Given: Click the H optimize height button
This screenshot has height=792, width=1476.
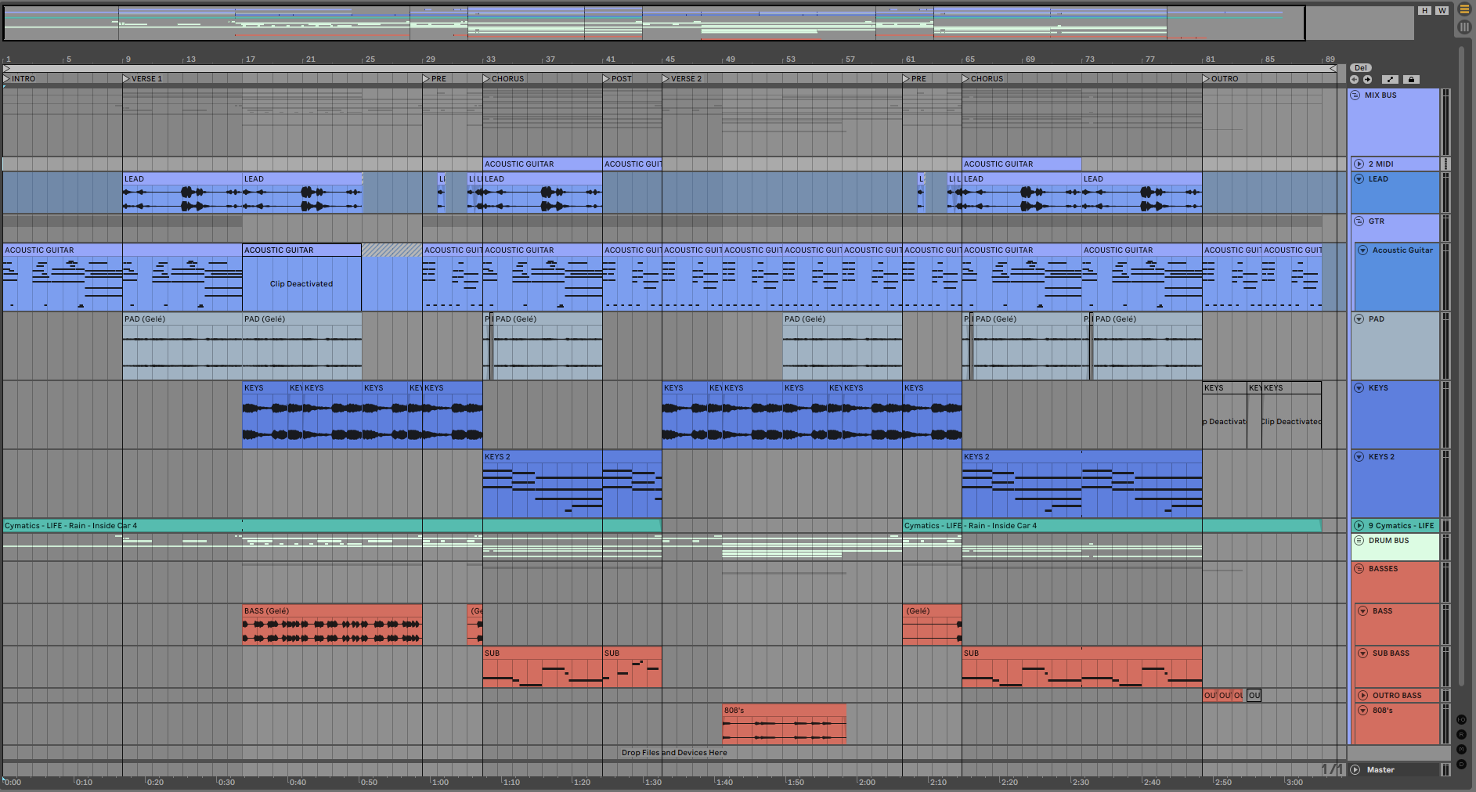Looking at the screenshot, I should tap(1424, 10).
